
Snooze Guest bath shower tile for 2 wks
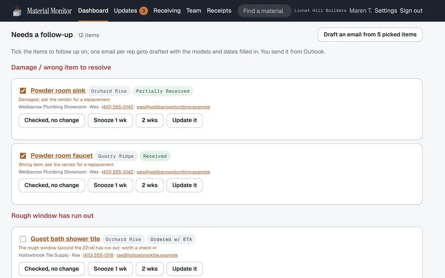[149, 269]
